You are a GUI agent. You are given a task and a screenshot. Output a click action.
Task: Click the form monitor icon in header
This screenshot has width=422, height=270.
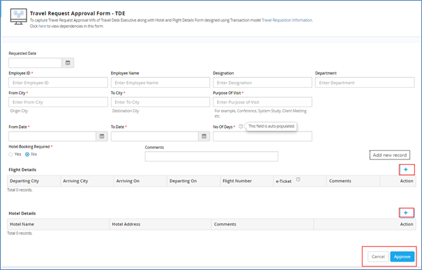click(19, 17)
